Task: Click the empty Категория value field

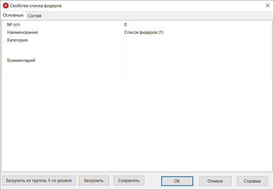Action: [x=198, y=40]
